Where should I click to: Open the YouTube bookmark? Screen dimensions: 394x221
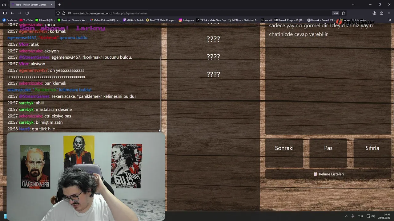(x=26, y=20)
